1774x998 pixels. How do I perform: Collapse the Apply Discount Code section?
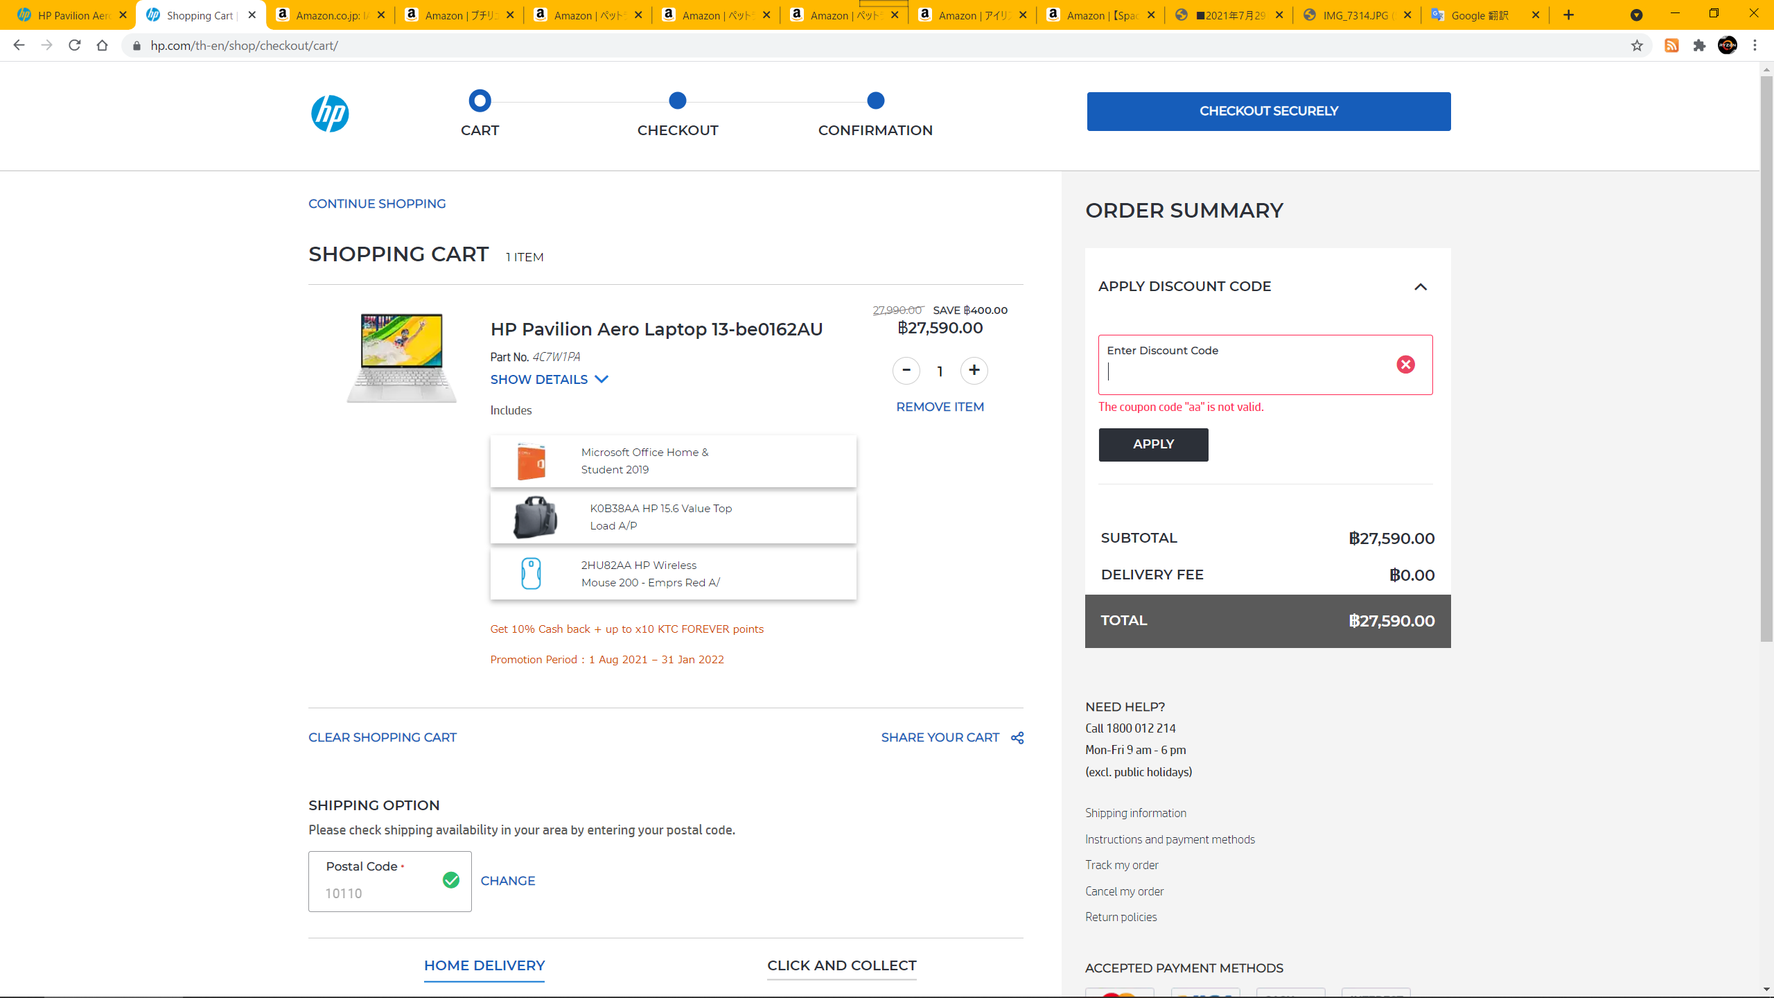coord(1421,287)
